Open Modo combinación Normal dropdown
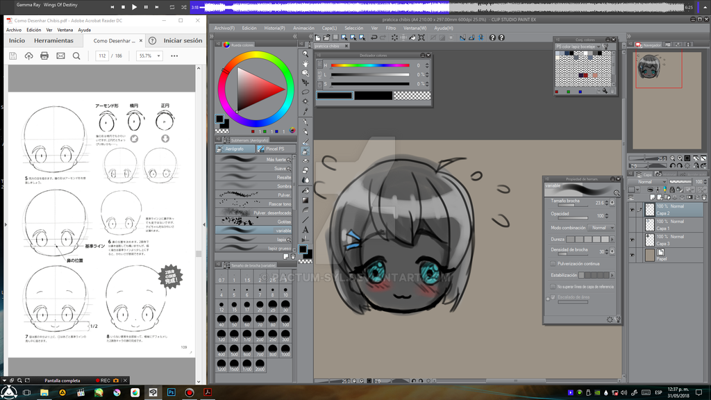The width and height of the screenshot is (711, 400). [601, 228]
